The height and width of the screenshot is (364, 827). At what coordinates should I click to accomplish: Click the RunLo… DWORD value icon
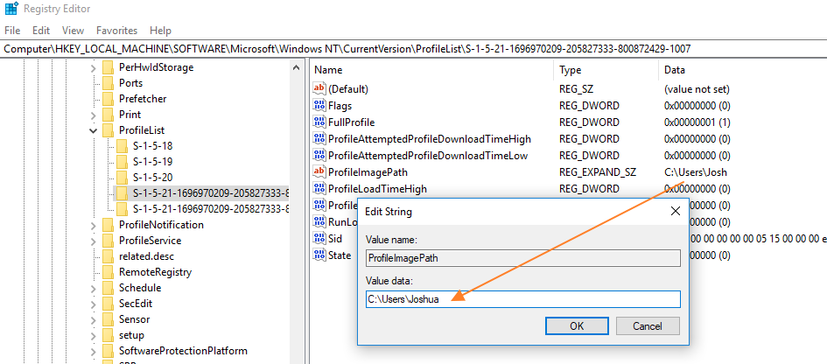coord(319,221)
